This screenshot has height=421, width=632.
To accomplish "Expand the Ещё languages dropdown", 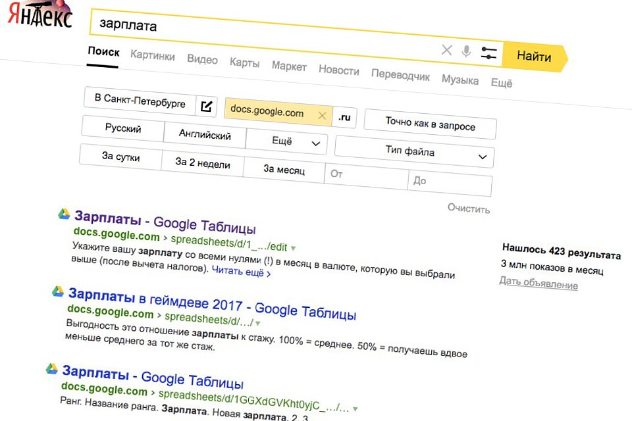I will click(286, 141).
